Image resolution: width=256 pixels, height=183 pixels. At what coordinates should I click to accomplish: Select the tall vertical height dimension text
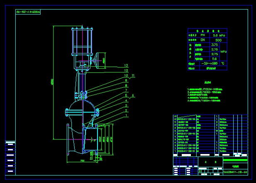pyautogui.click(x=52, y=82)
